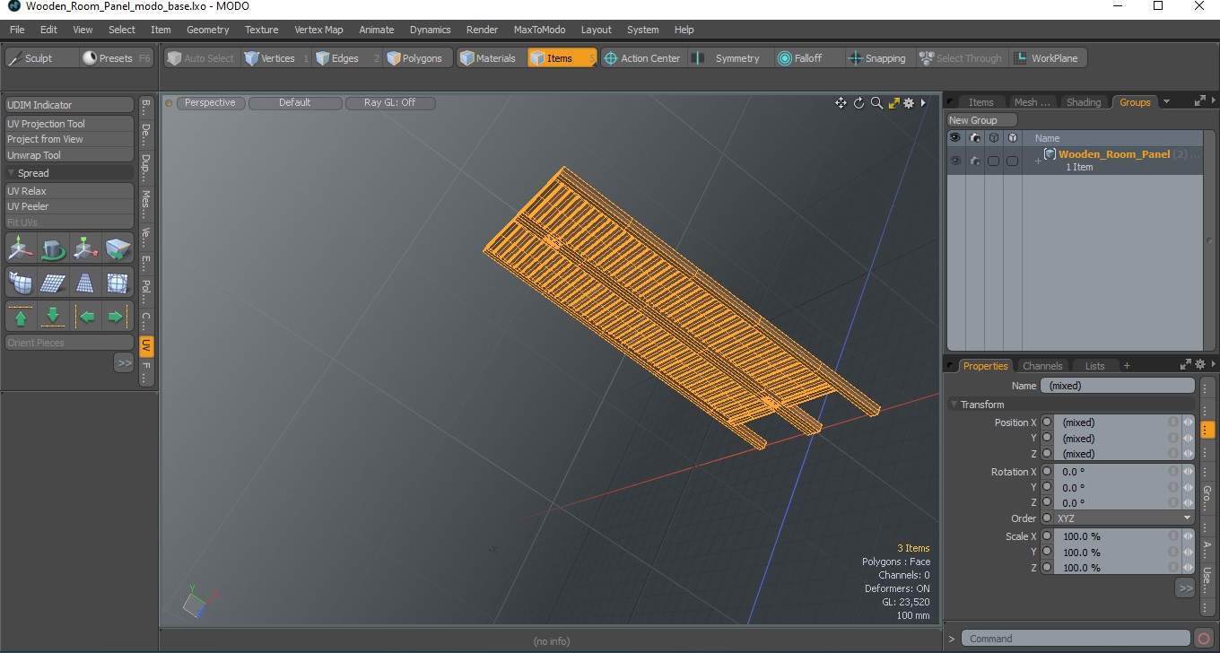The image size is (1220, 653).
Task: Click the Command input field
Action: tap(1076, 639)
